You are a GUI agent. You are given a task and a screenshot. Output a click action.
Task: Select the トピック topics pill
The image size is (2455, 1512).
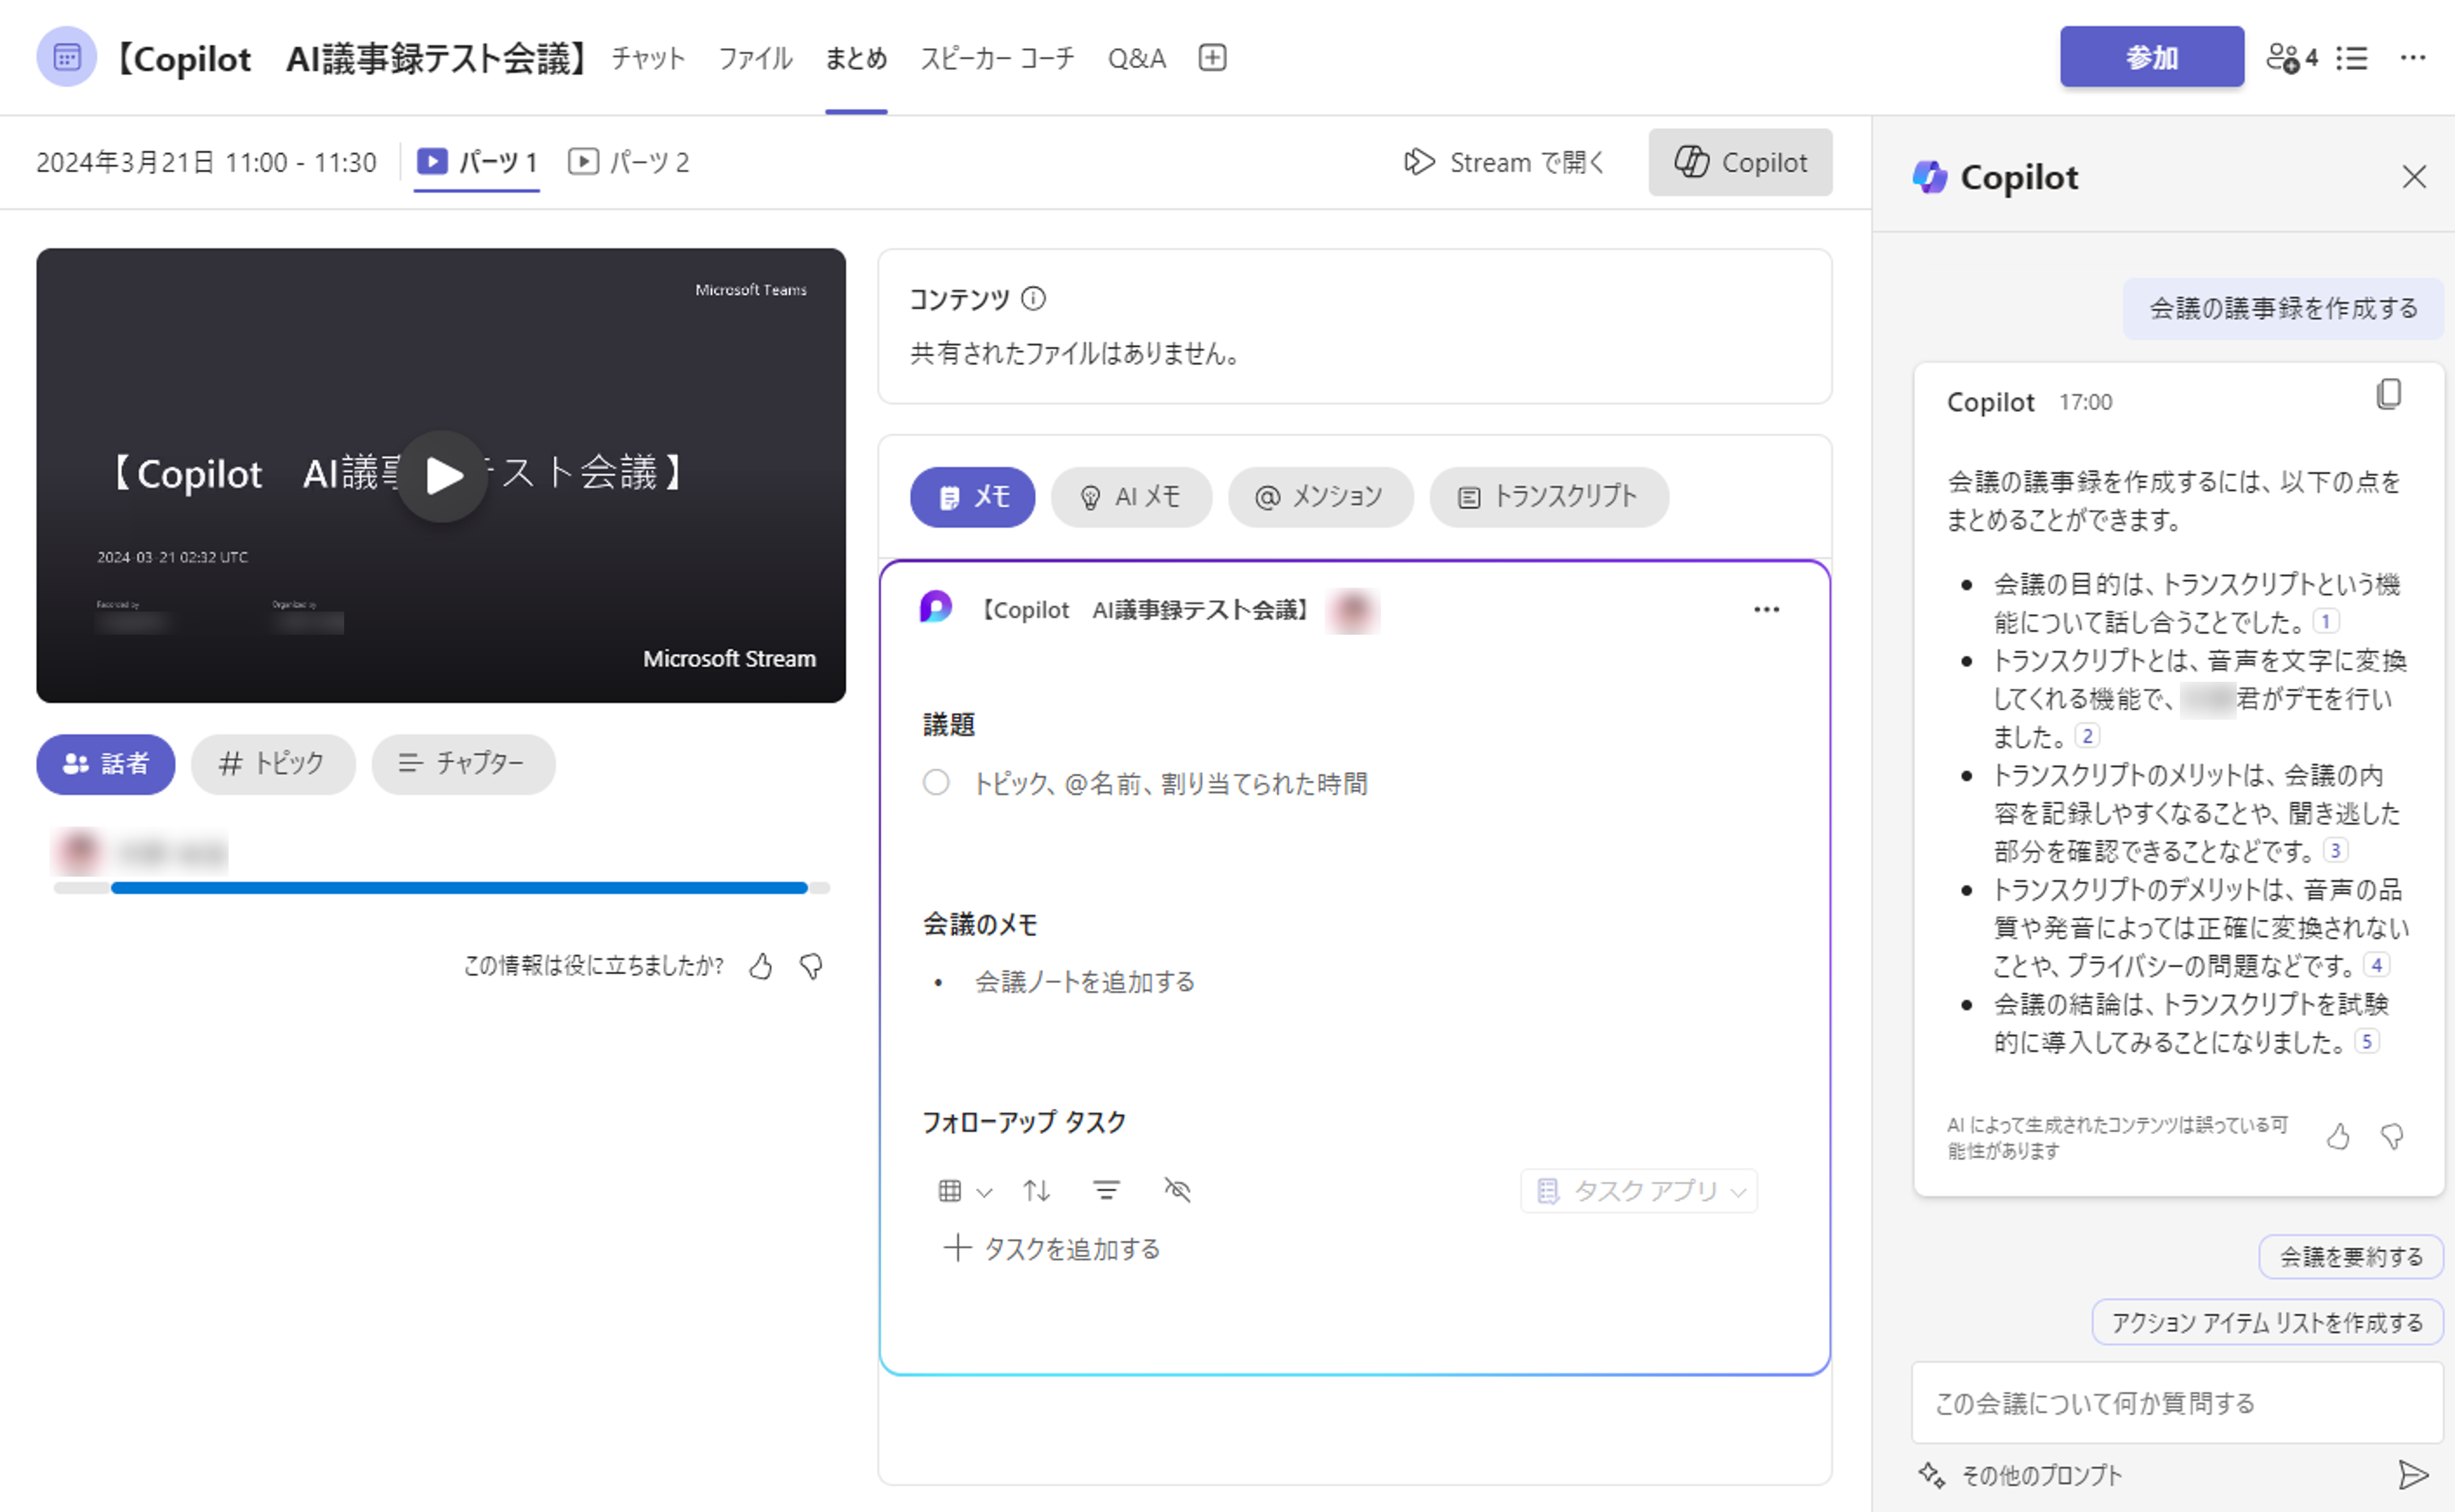pyautogui.click(x=273, y=764)
